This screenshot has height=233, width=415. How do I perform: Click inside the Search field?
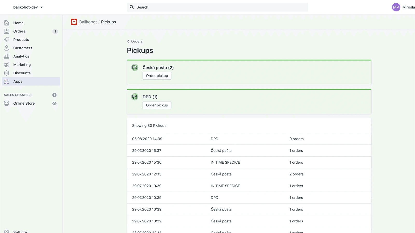coord(217,7)
